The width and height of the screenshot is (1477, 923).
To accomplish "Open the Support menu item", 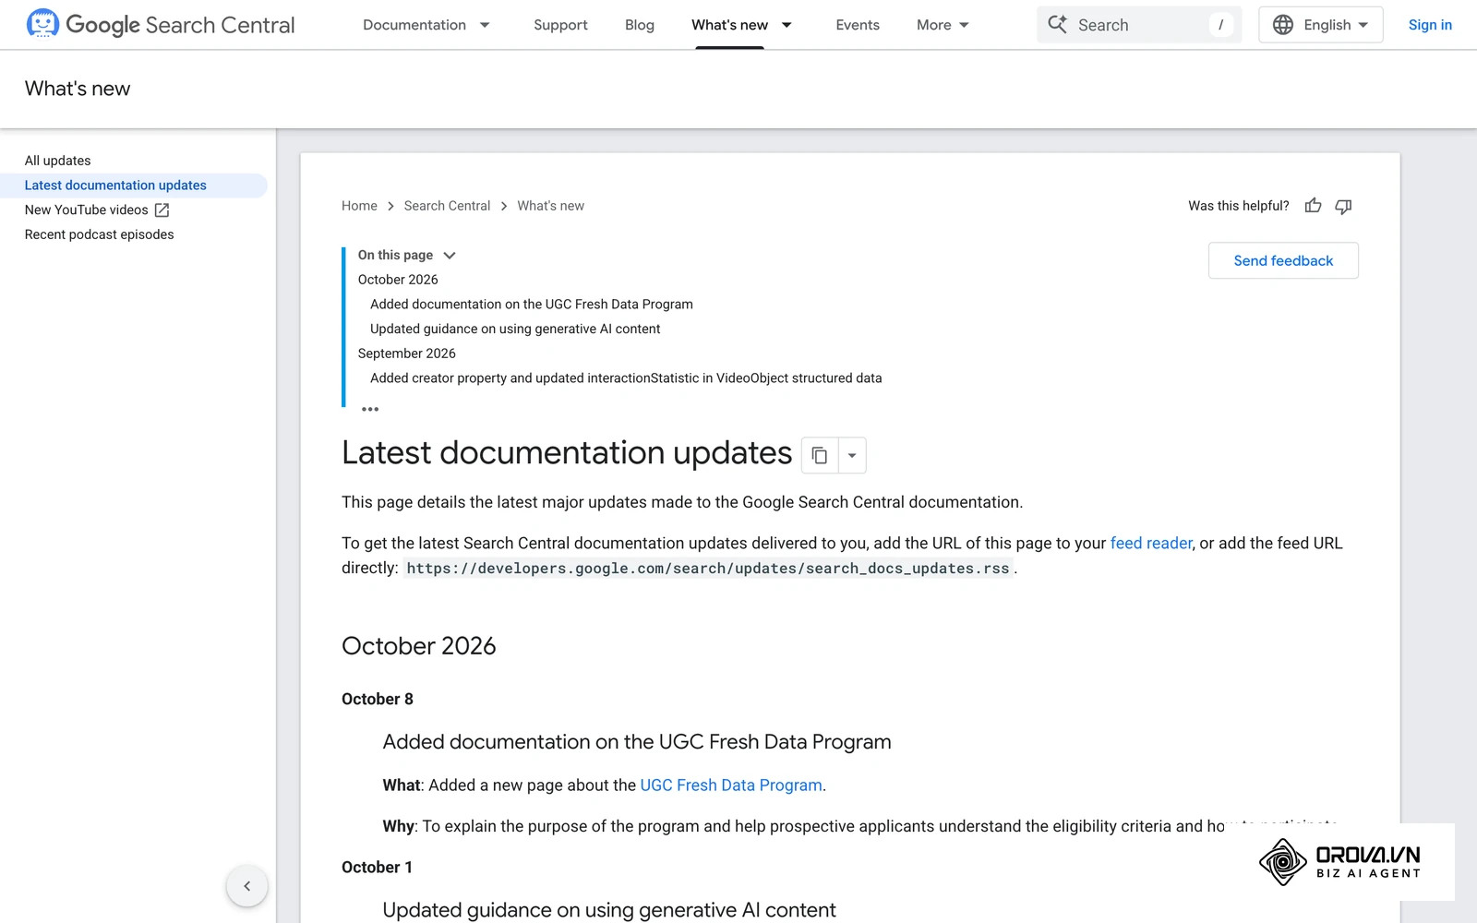I will 560,25.
